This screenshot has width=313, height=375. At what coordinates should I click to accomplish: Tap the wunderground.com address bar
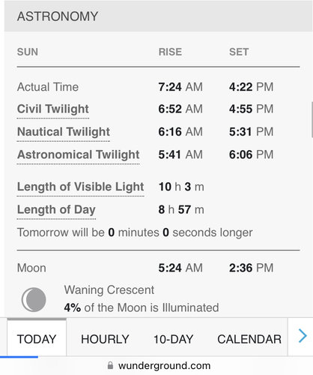click(x=159, y=366)
